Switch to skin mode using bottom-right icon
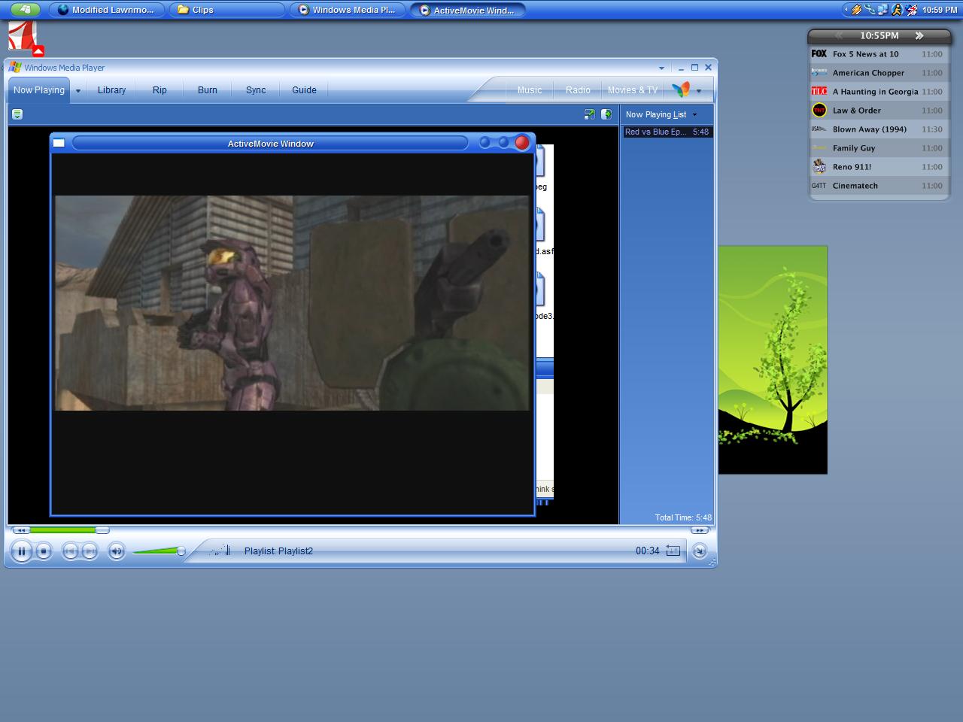 click(700, 551)
